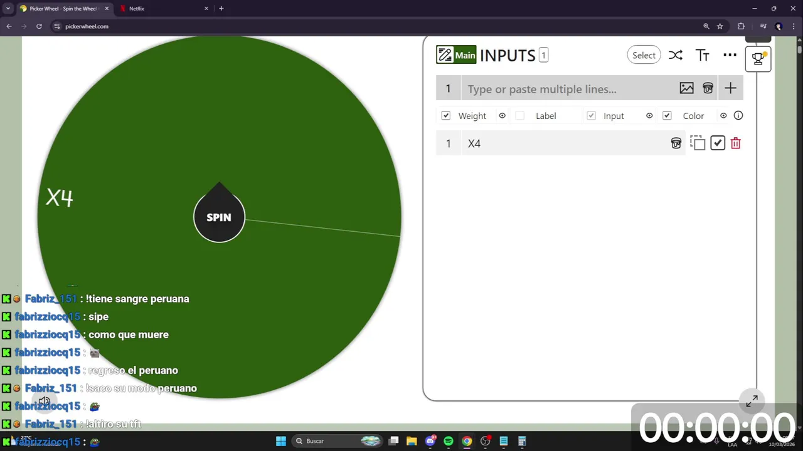Change the color of the X4 input
The width and height of the screenshot is (803, 451).
point(676,143)
